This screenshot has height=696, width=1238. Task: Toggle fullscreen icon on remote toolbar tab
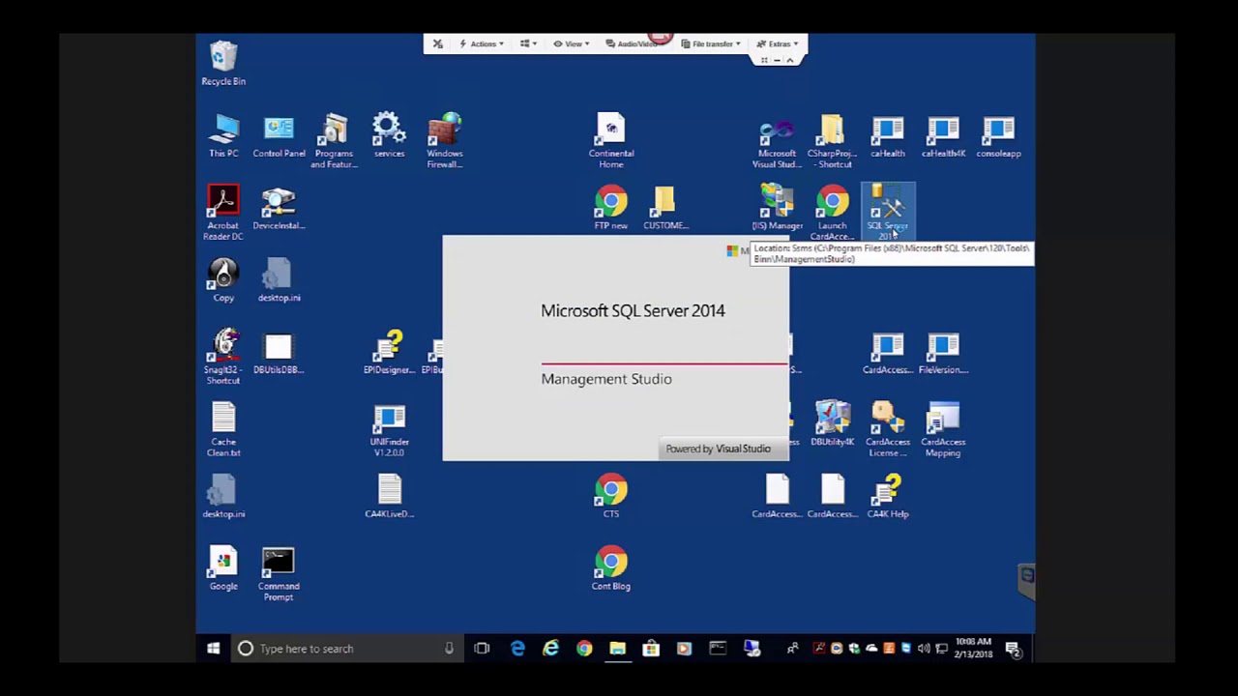(x=764, y=60)
